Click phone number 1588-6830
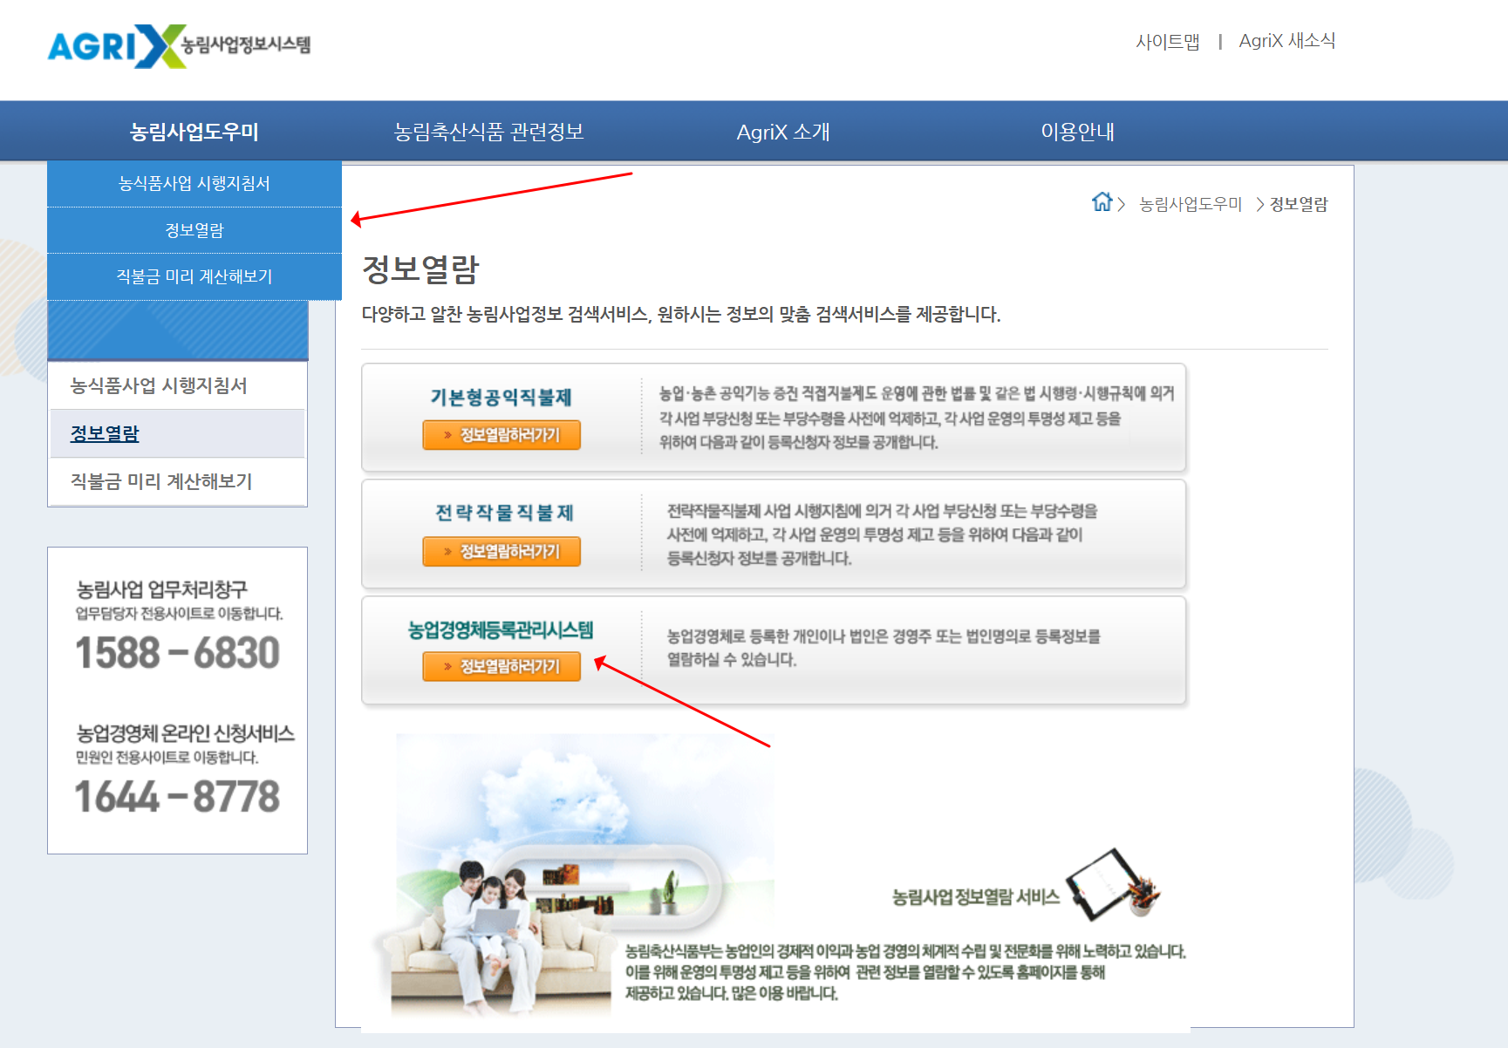Image resolution: width=1508 pixels, height=1048 pixels. point(177,653)
